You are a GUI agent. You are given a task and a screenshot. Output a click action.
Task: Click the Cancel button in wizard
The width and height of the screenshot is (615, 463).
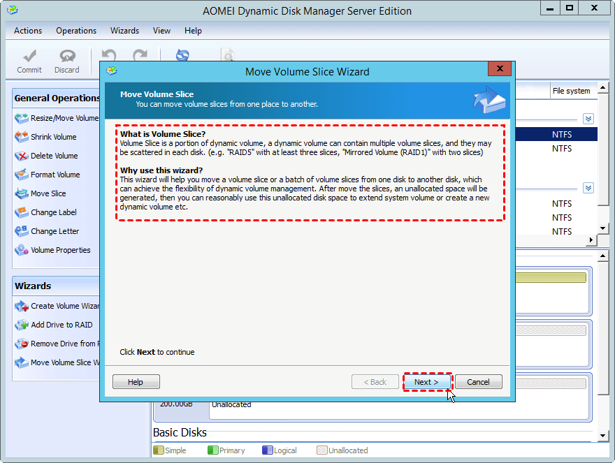[x=479, y=382]
